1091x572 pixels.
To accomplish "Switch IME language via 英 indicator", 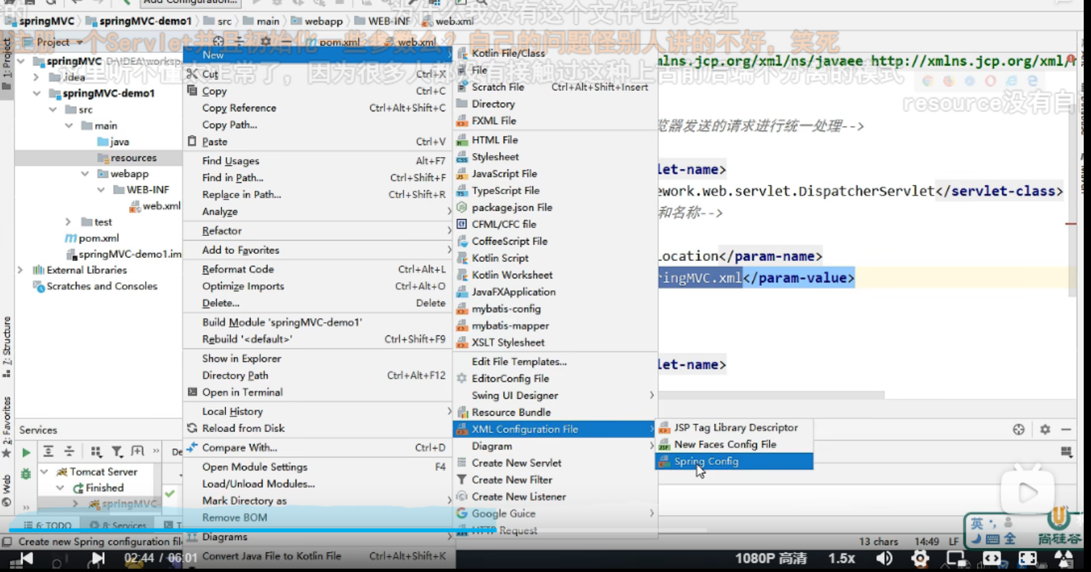I will pyautogui.click(x=977, y=524).
